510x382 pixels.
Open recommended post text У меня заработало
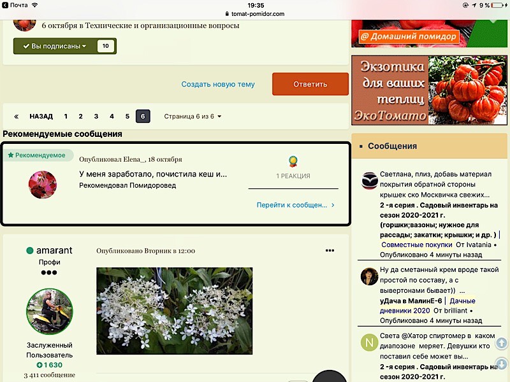153,174
